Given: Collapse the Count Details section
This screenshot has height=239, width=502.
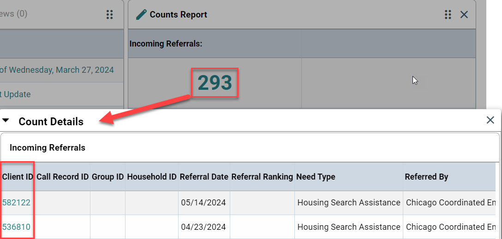Looking at the screenshot, I should pos(6,121).
